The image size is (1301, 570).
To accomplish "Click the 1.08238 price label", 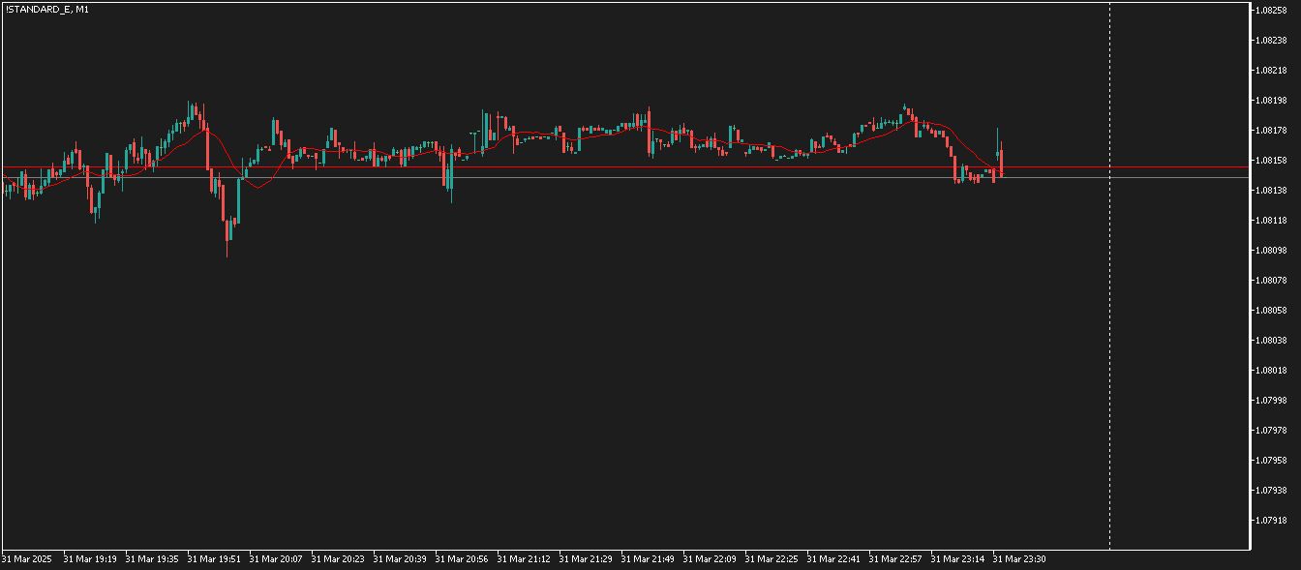I will tap(1270, 41).
